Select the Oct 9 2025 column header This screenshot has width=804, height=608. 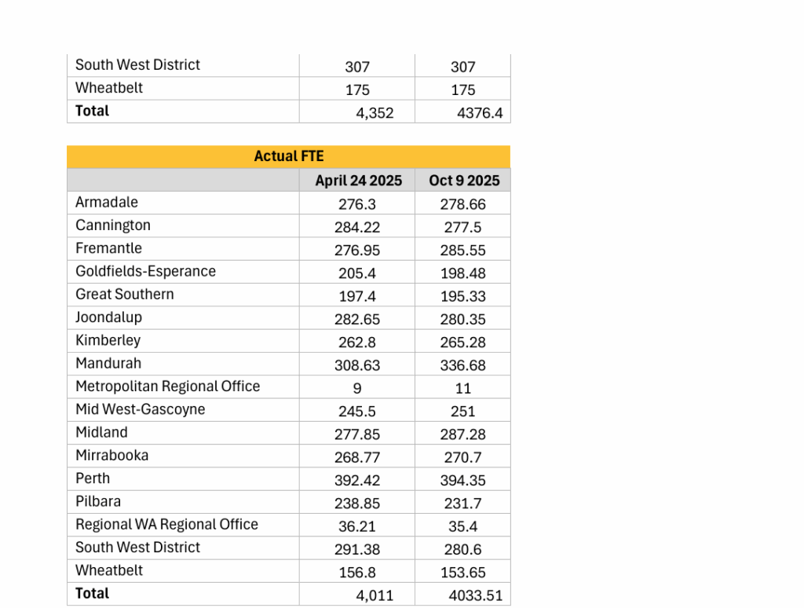(464, 181)
